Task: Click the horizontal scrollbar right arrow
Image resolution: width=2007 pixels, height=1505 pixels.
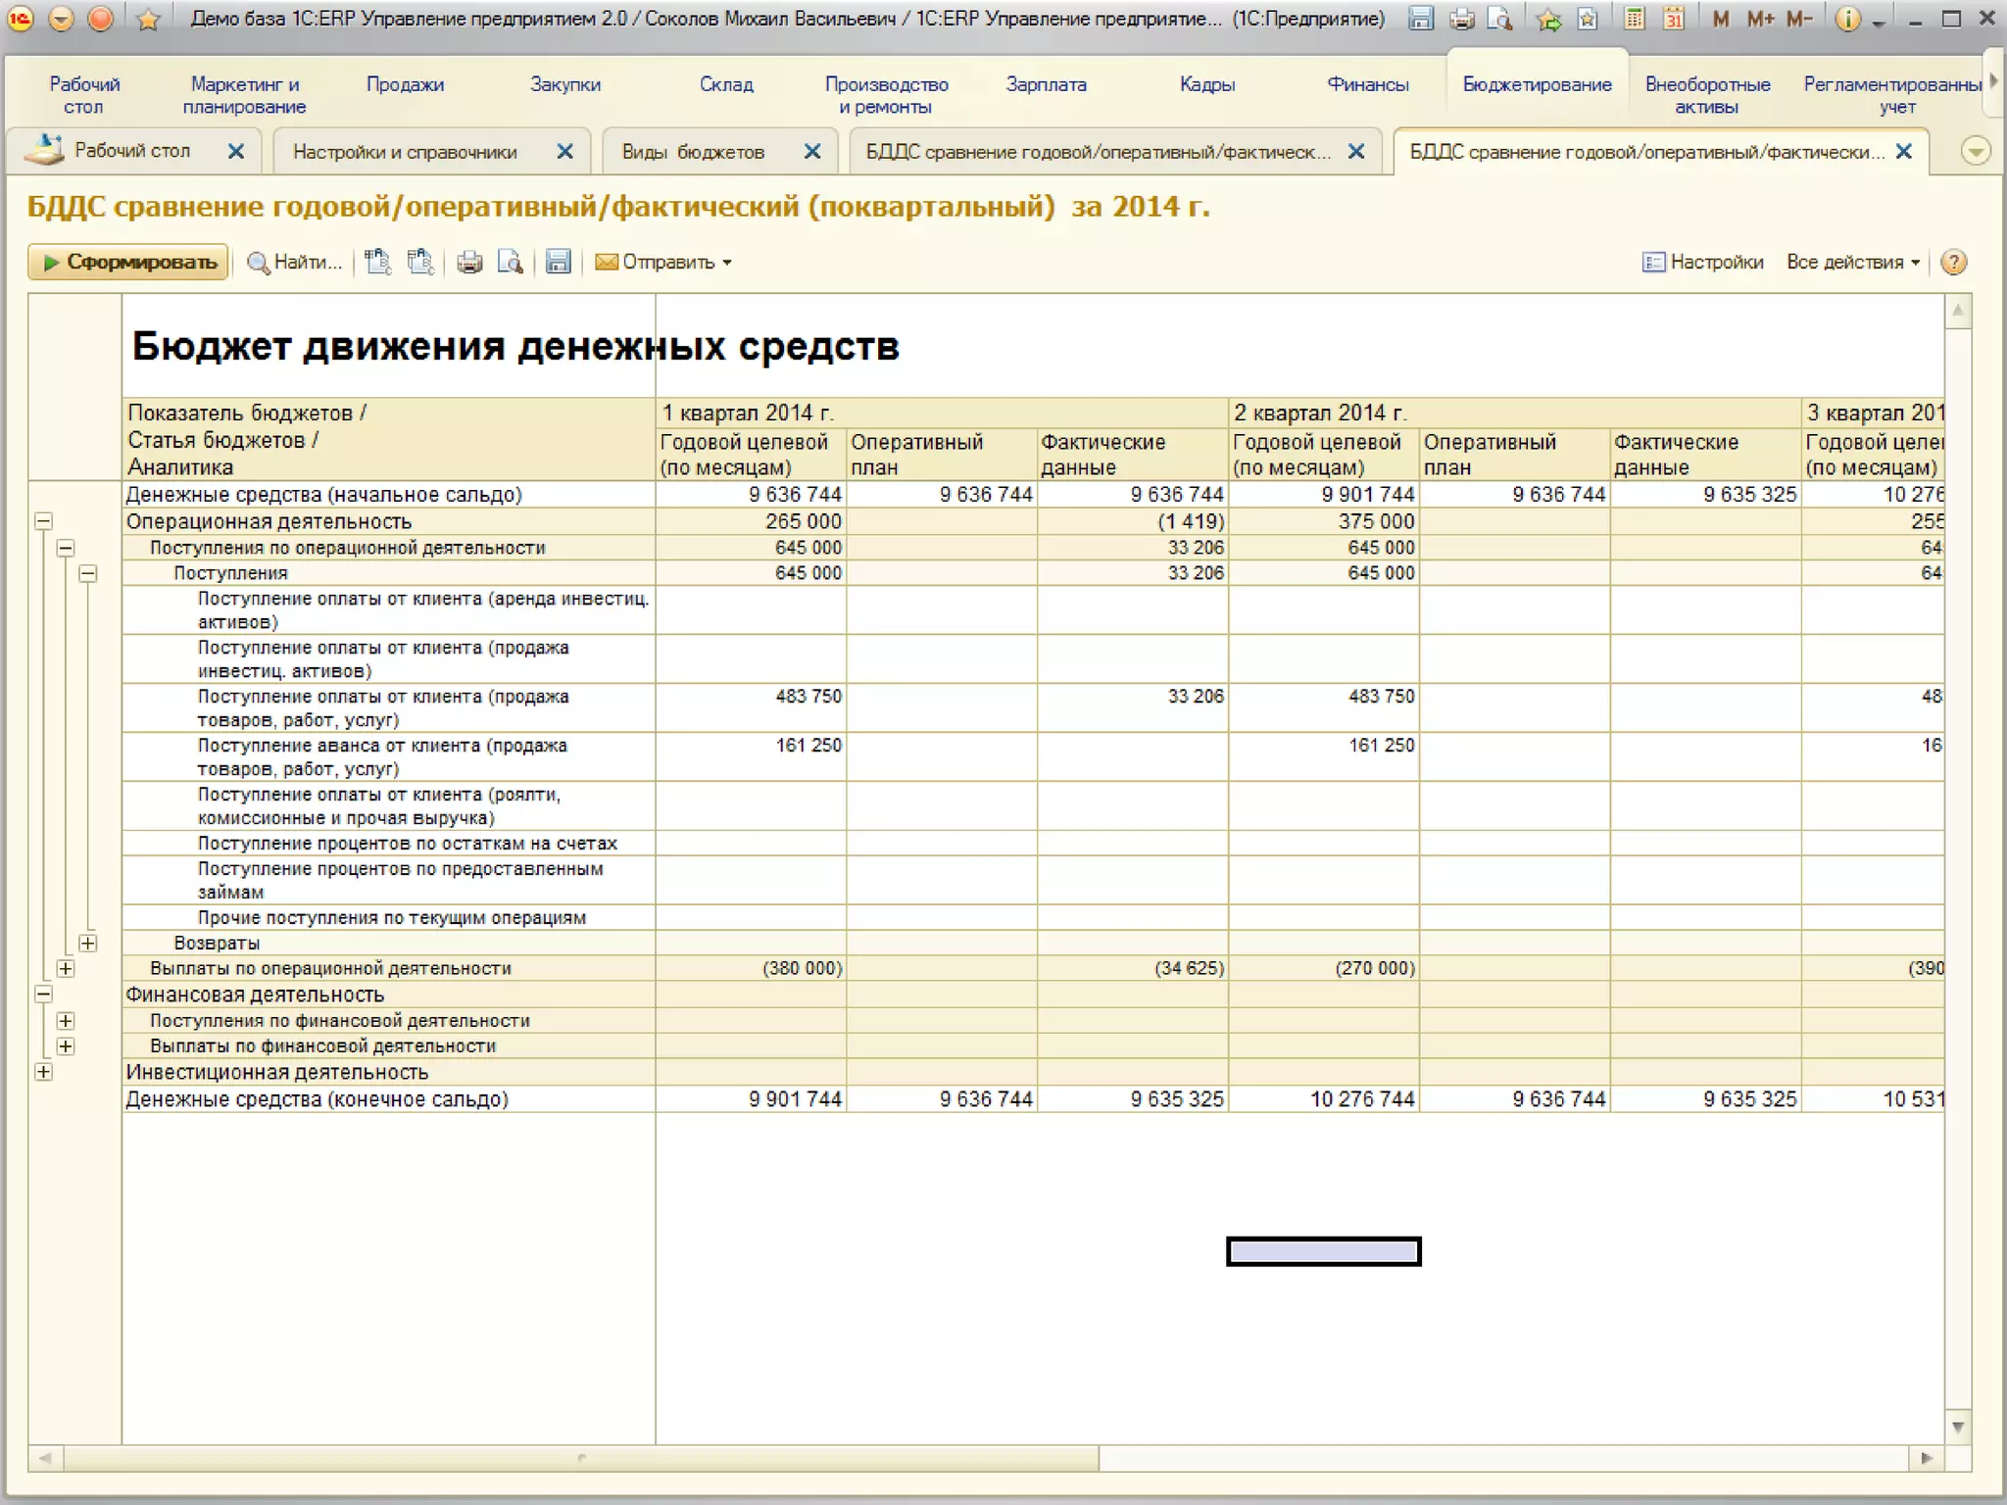Action: 1926,1458
